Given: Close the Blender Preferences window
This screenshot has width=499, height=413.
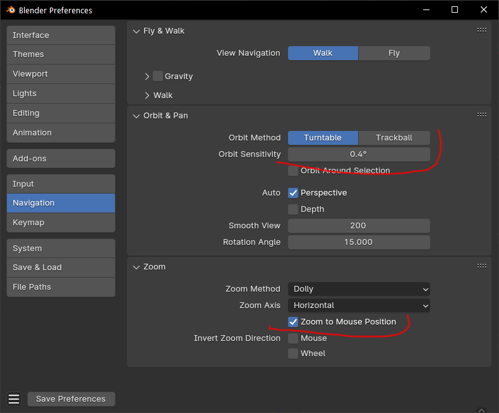Looking at the screenshot, I should (x=484, y=10).
